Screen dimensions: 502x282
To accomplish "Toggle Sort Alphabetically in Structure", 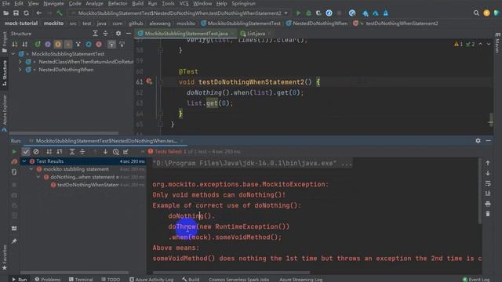I will 24,44.
